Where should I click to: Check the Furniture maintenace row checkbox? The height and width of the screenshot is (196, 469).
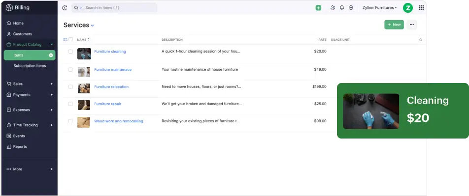70,70
